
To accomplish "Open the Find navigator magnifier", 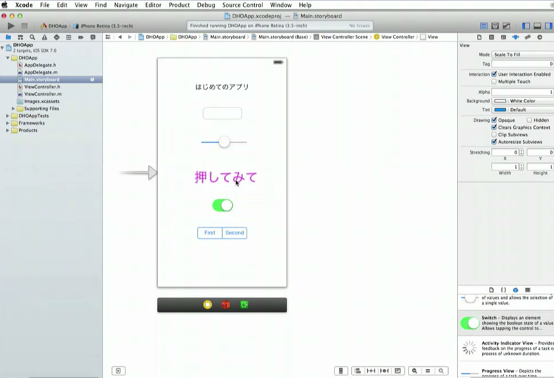I will 33,37.
